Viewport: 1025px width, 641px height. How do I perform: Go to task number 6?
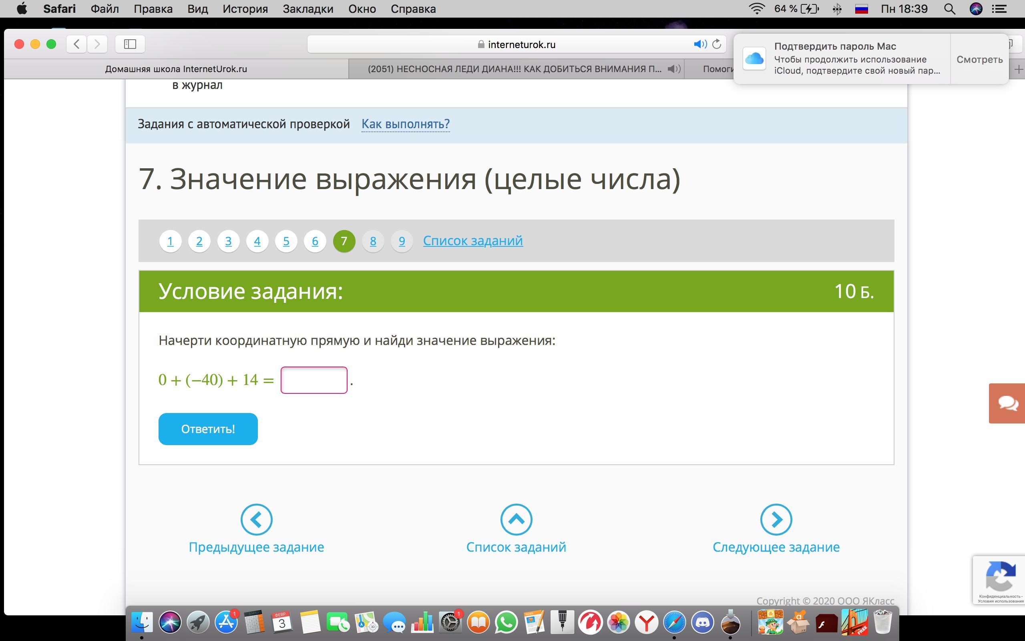[315, 241]
